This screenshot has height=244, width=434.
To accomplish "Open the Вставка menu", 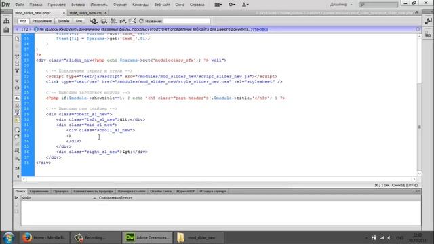I will pos(78,5).
